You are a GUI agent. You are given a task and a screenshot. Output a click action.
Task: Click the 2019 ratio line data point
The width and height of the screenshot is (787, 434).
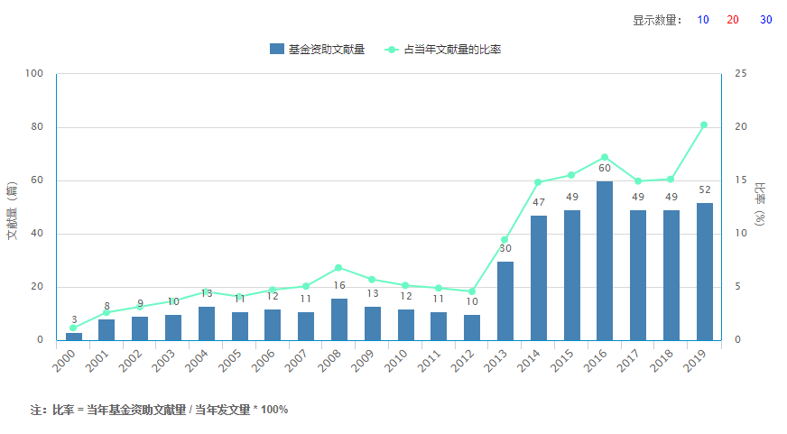tap(704, 125)
